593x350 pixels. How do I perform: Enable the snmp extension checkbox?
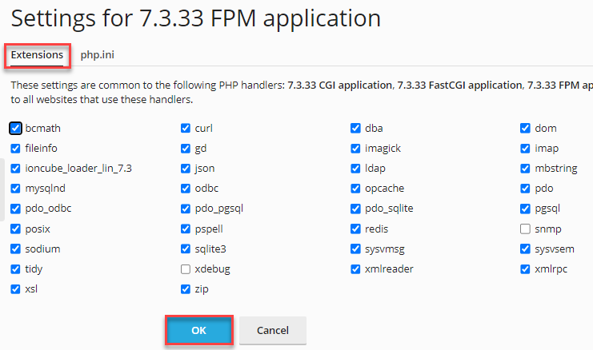point(525,229)
